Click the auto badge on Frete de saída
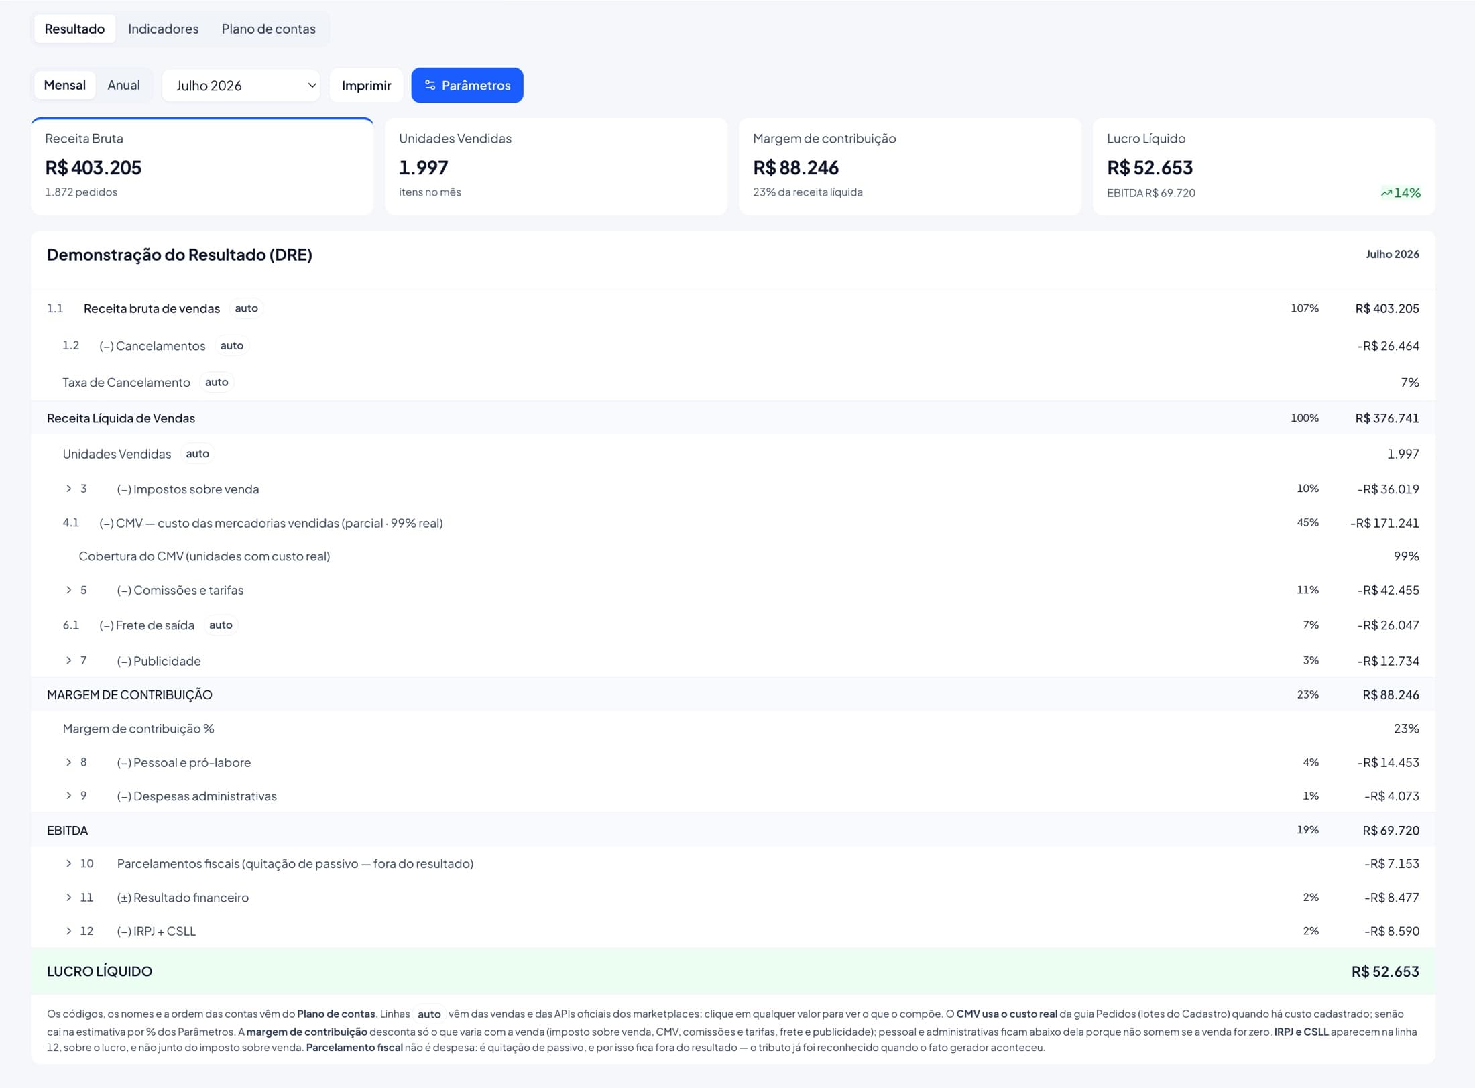1475x1088 pixels. pyautogui.click(x=221, y=625)
